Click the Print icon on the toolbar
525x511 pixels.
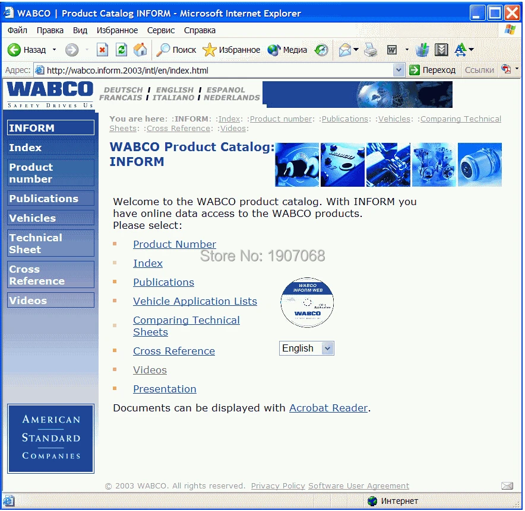(x=371, y=50)
